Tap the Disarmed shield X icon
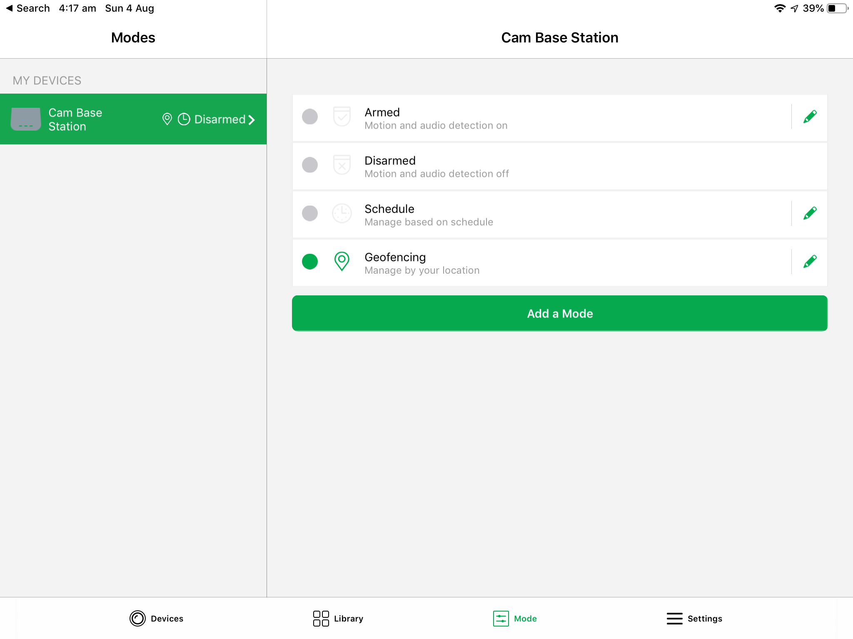This screenshot has height=639, width=853. [342, 165]
